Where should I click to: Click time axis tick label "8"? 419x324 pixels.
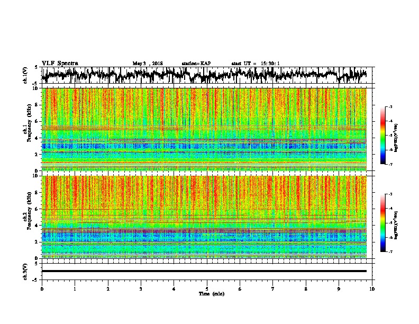pos(306,289)
